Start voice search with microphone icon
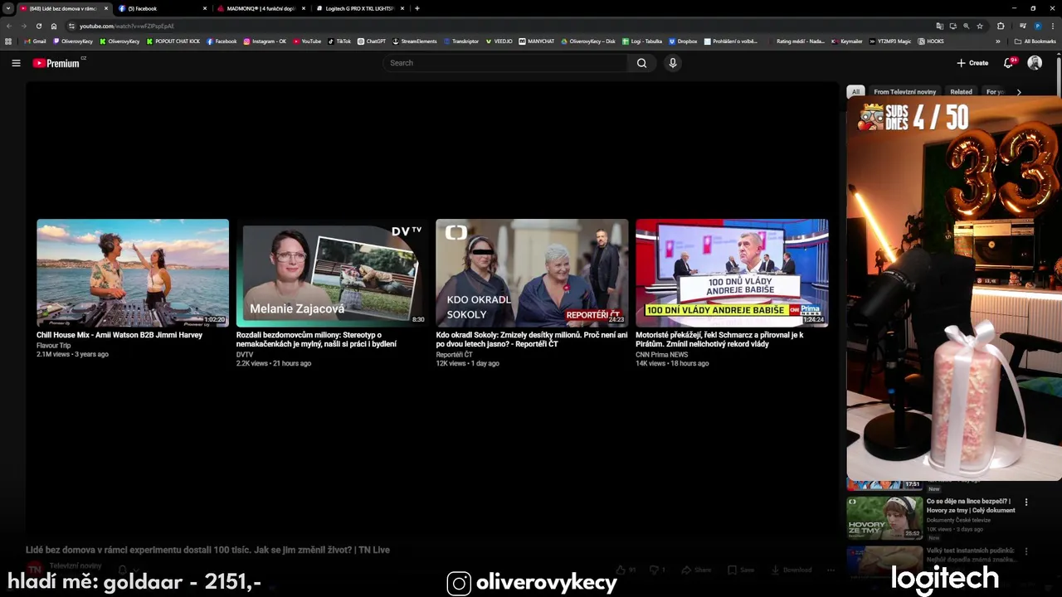The height and width of the screenshot is (597, 1062). 673,63
